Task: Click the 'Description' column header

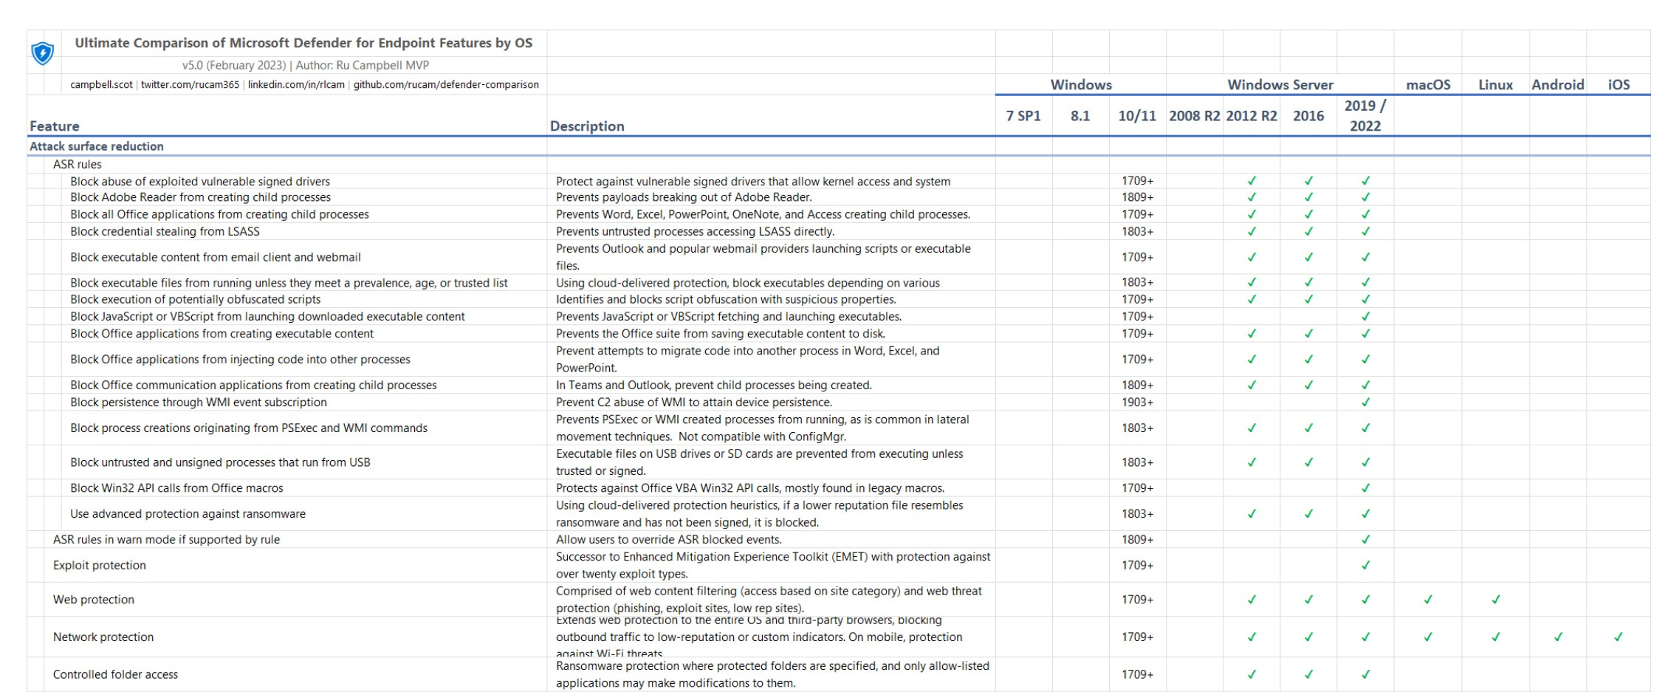Action: [587, 126]
